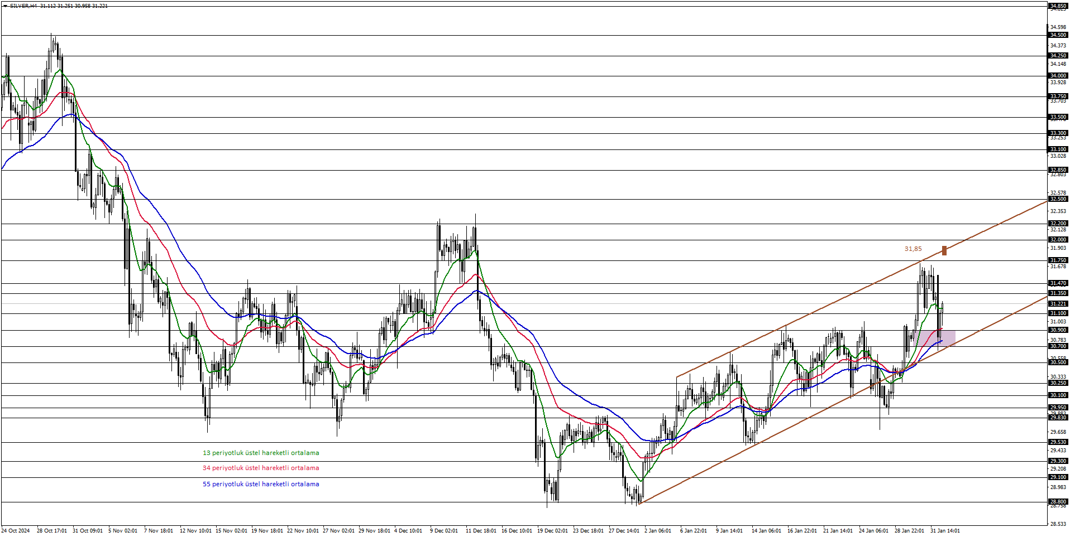The width and height of the screenshot is (1070, 537).
Task: Select the '13 periyotluk üstel hareketli ortalama' label
Action: [261, 453]
